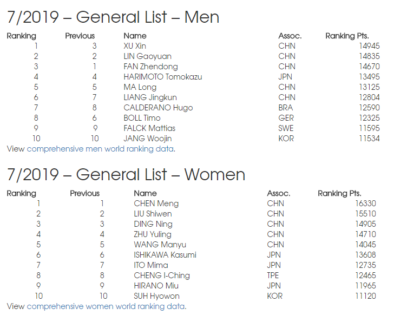Click CHEN Meng in women's list
394x315 pixels.
click(x=156, y=204)
